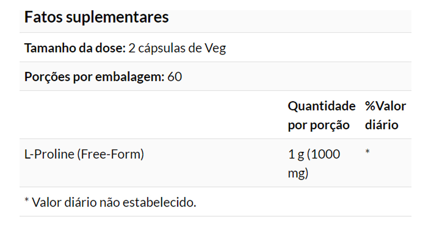Screen dimensions: 431x227
Task: Click the word "diário" in the column header
Action: coord(381,125)
